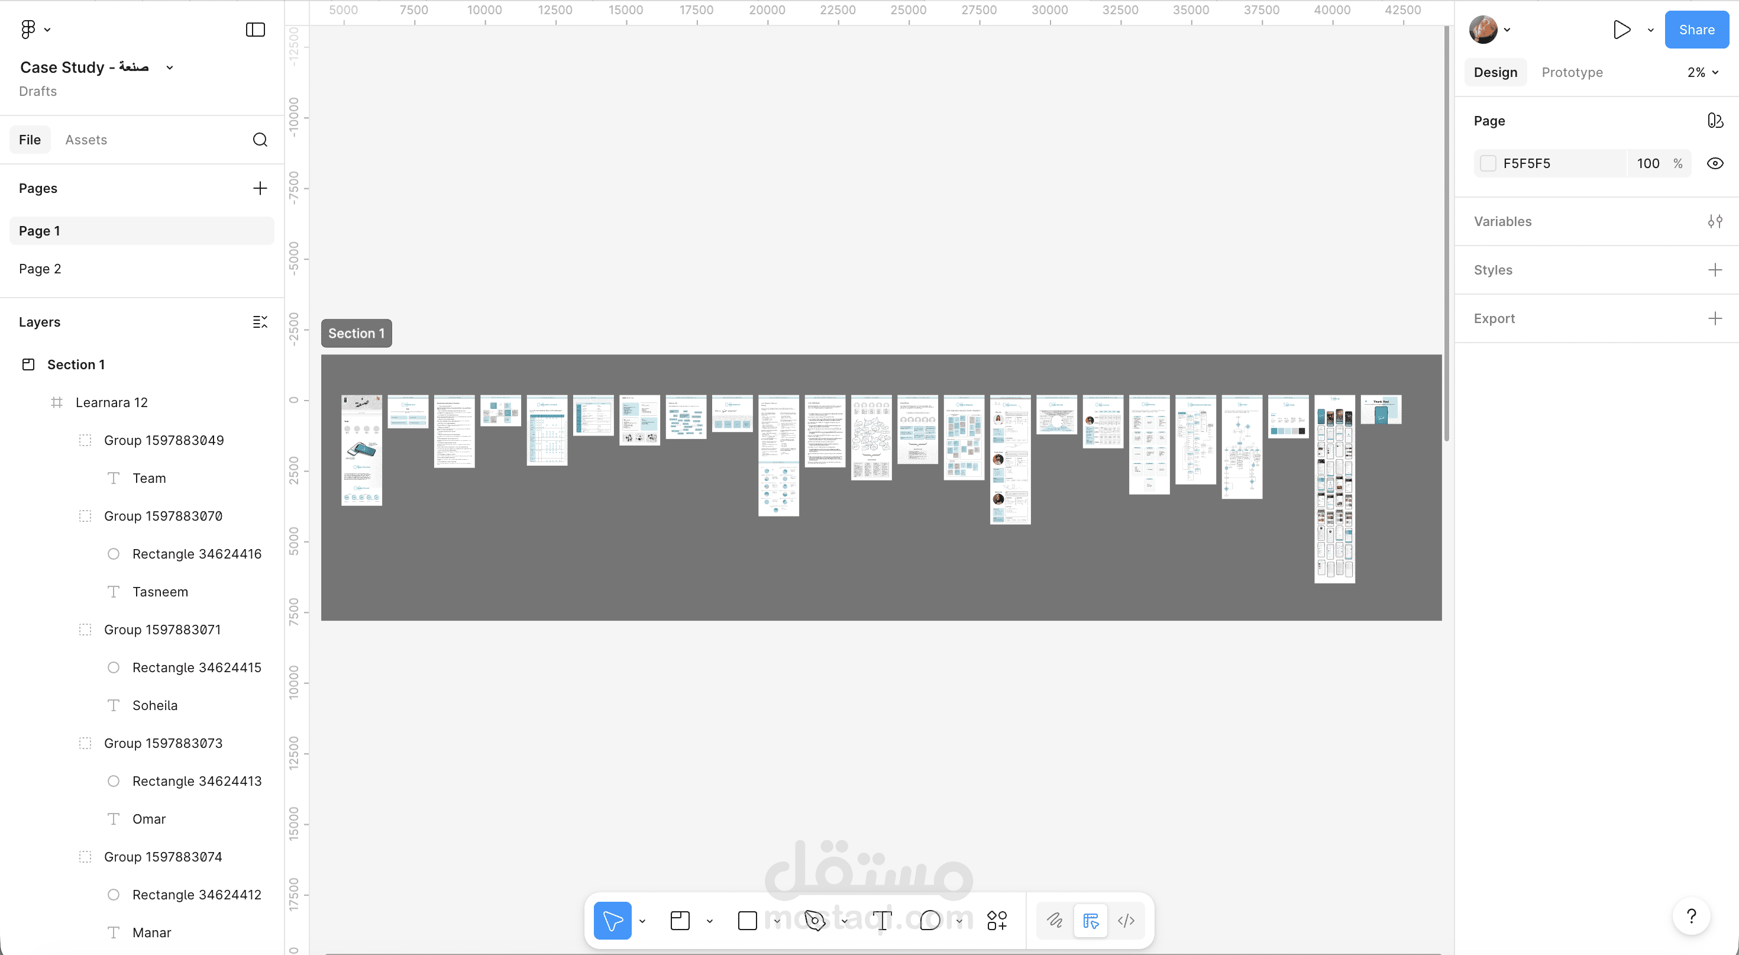Expand file name Case Study dropdown
The height and width of the screenshot is (955, 1739).
pos(170,67)
